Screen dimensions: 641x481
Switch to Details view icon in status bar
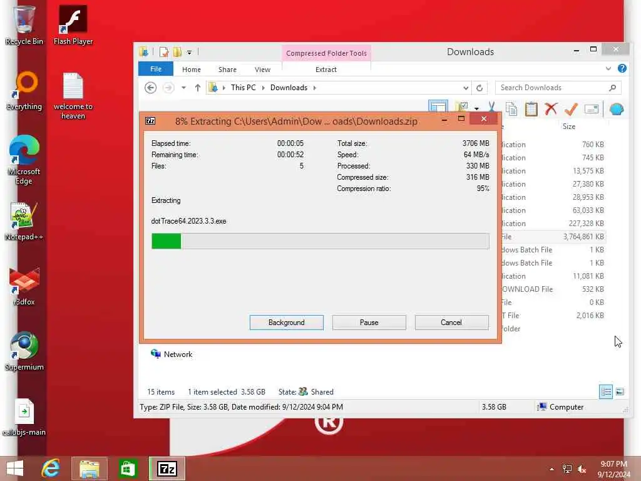pyautogui.click(x=606, y=392)
